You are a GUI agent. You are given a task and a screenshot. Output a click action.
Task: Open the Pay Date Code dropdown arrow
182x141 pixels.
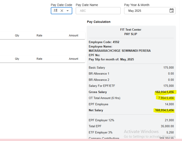click(67, 11)
